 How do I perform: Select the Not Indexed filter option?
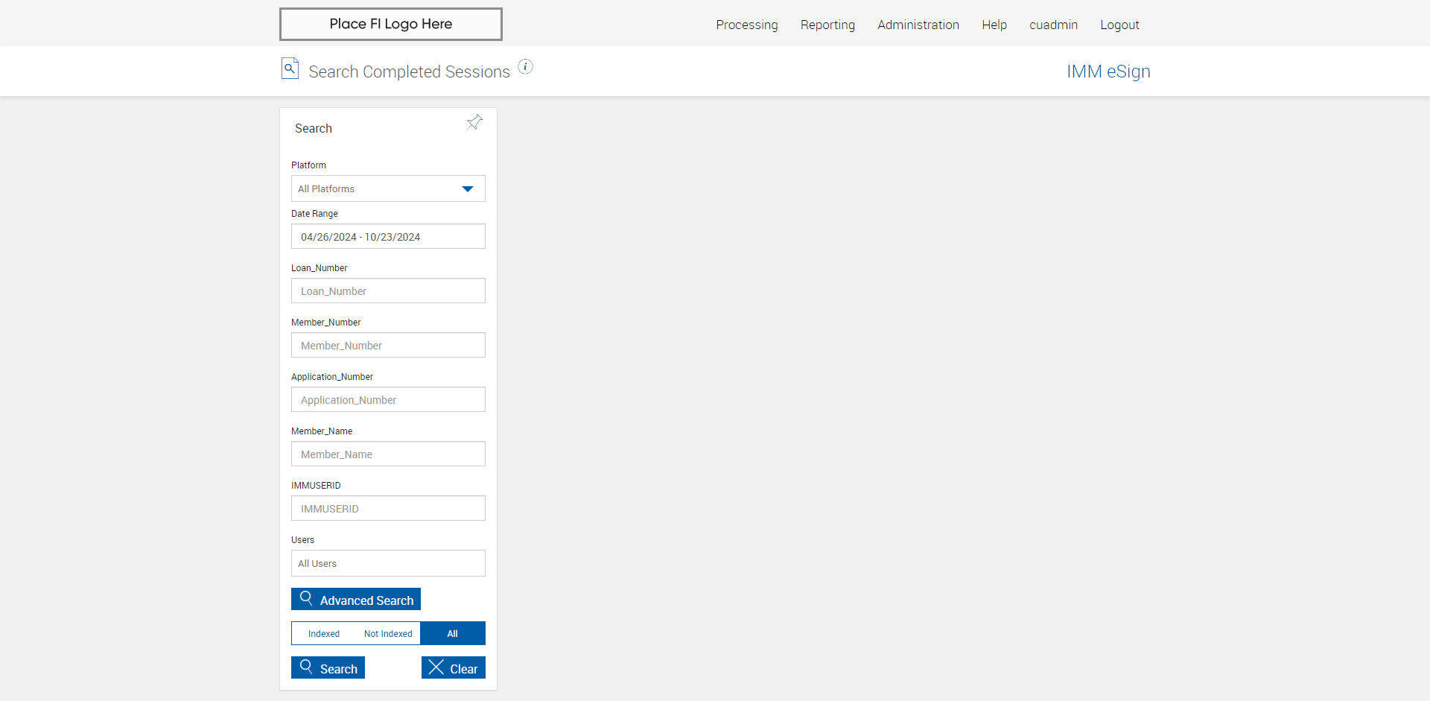click(388, 634)
